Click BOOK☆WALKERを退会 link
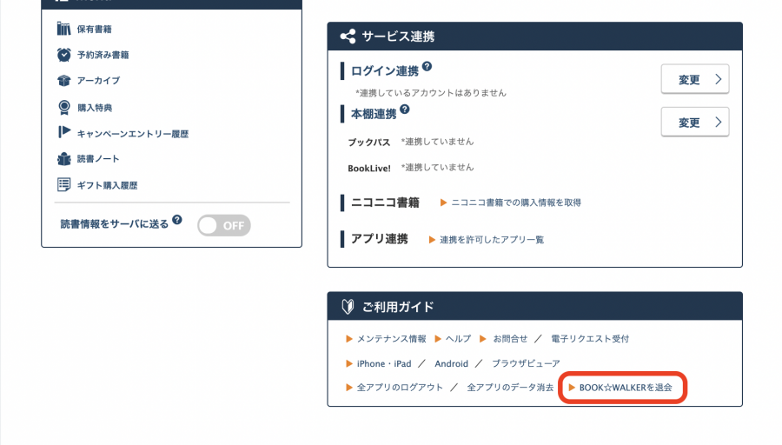This screenshot has height=445, width=782. [626, 388]
